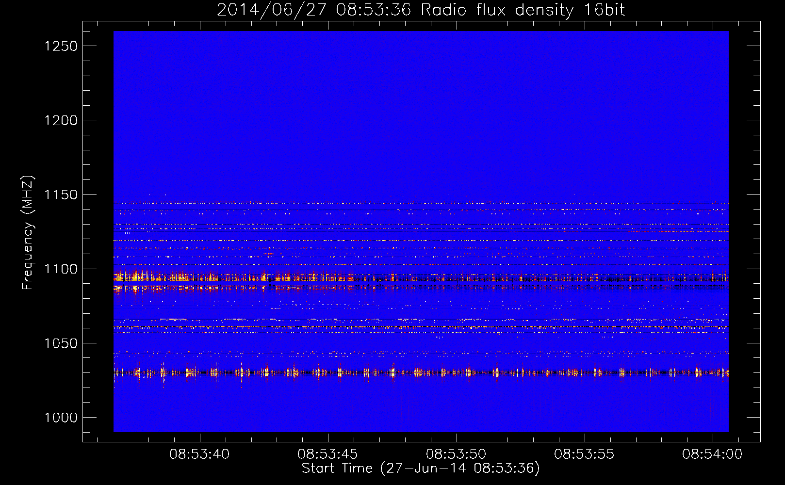Viewport: 785px width, 485px height.
Task: Click the 08:54:00 time tick label
Action: click(x=712, y=454)
